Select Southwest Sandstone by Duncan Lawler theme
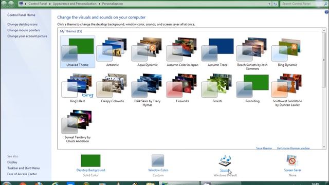329x185 pixels. (287, 90)
